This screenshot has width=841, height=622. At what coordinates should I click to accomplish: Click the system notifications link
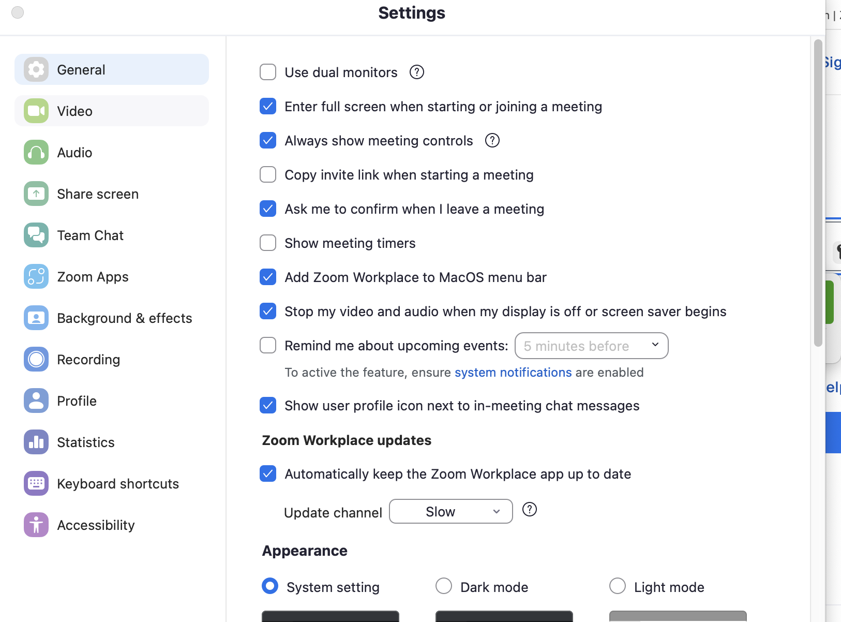pos(513,372)
